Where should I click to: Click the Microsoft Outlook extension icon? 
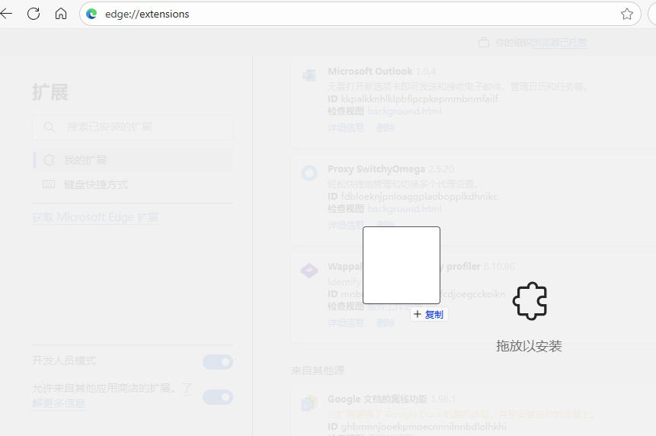click(x=309, y=75)
